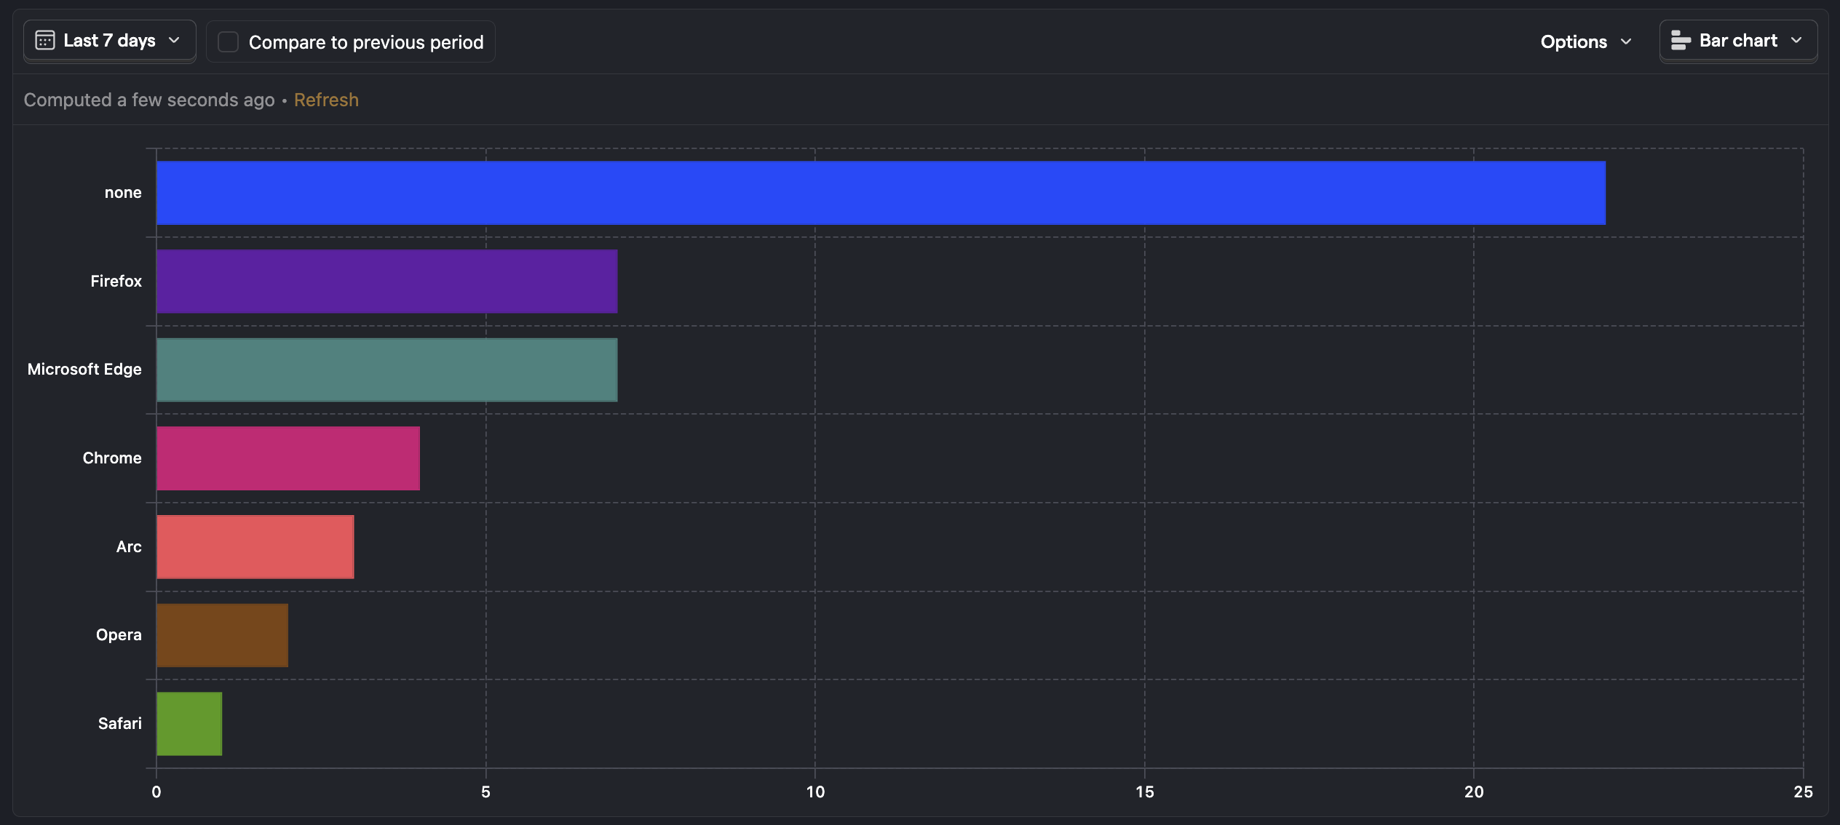Click the Refresh link

point(326,100)
